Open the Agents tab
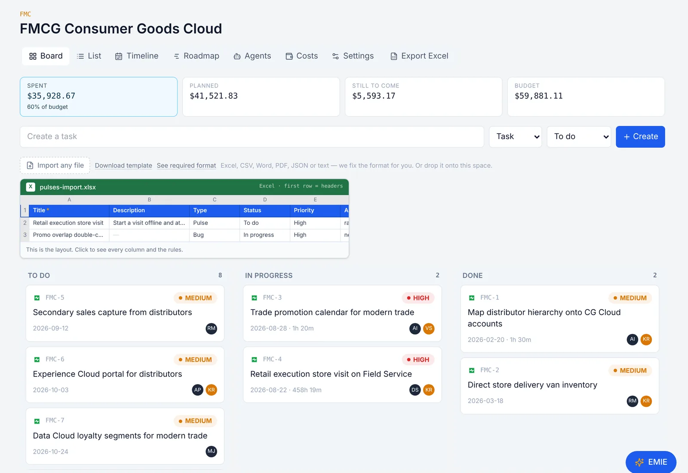The width and height of the screenshot is (688, 473). [x=252, y=56]
